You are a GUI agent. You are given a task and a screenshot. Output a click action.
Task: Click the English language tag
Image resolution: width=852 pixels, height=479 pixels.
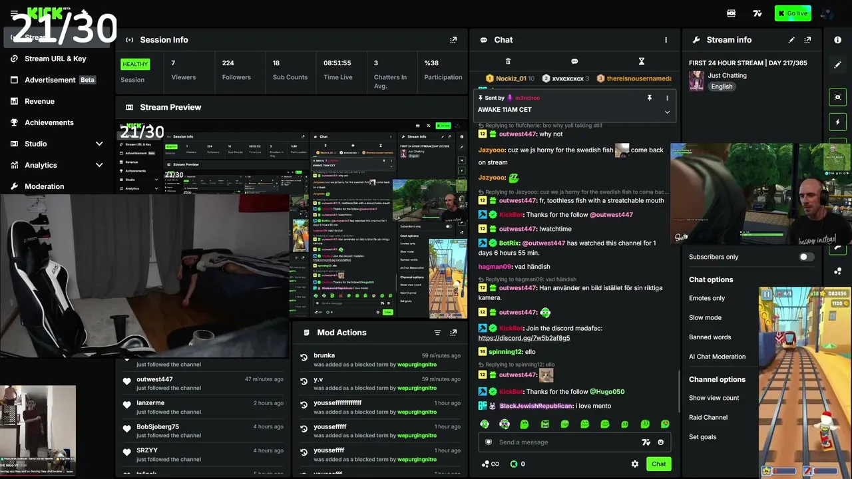click(x=722, y=86)
